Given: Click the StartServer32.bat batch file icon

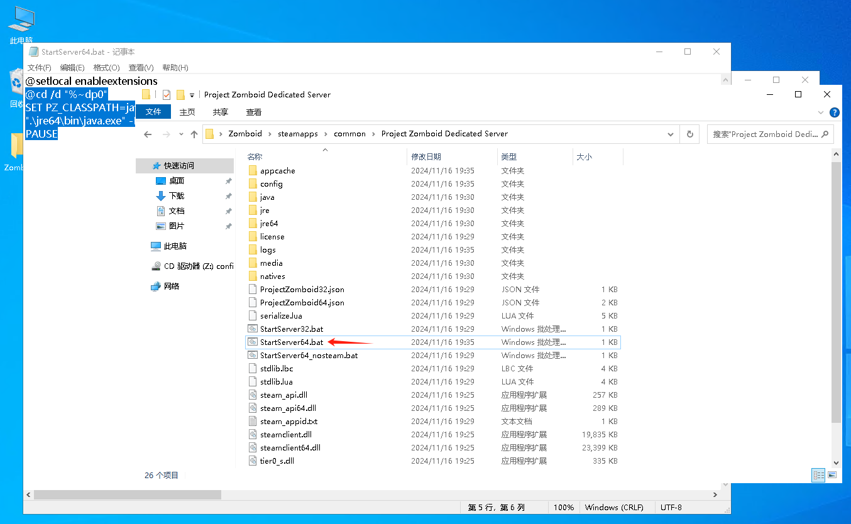Looking at the screenshot, I should (253, 329).
